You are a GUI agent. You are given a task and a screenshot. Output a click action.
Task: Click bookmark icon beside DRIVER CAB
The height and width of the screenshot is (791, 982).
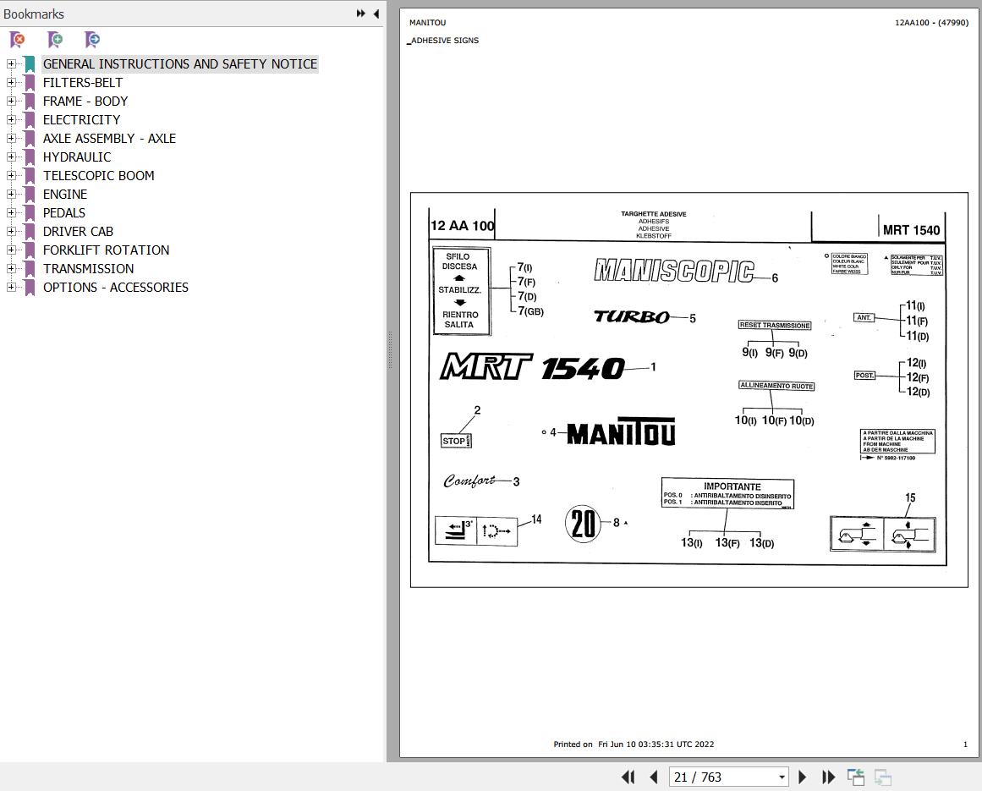tap(29, 231)
